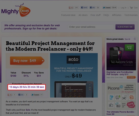The image size is (139, 116).
Task: Click the refresh icon beside See All
Action: pos(135,39)
